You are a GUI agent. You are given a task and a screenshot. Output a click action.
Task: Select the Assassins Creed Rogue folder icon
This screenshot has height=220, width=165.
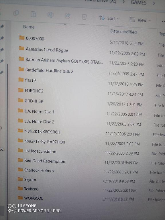point(21,48)
